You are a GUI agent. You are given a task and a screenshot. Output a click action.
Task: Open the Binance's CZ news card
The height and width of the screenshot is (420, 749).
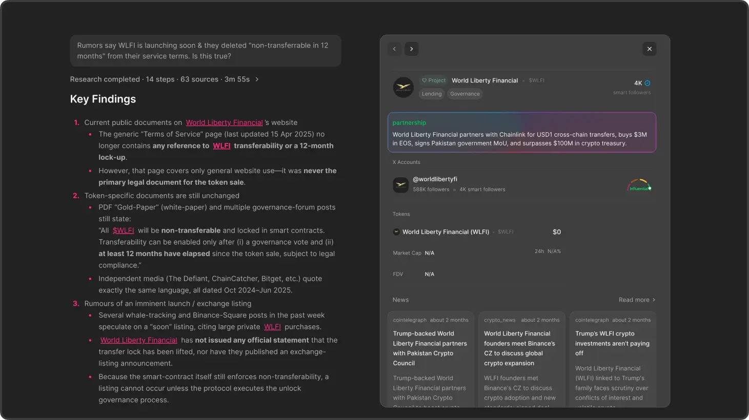point(521,359)
